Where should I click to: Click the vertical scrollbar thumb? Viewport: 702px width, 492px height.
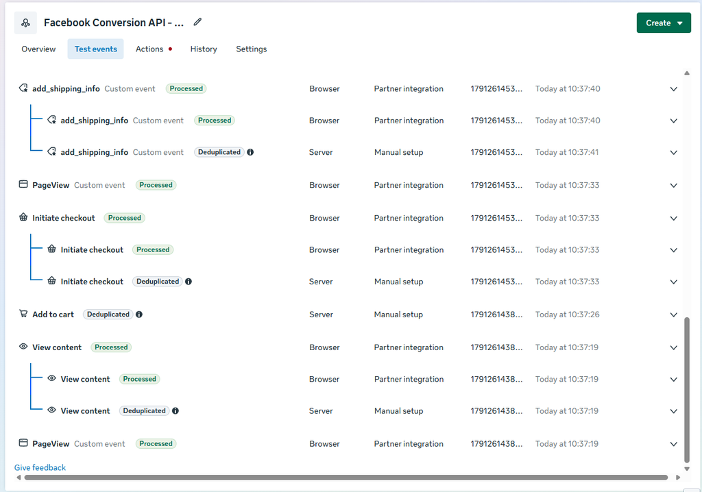(687, 389)
